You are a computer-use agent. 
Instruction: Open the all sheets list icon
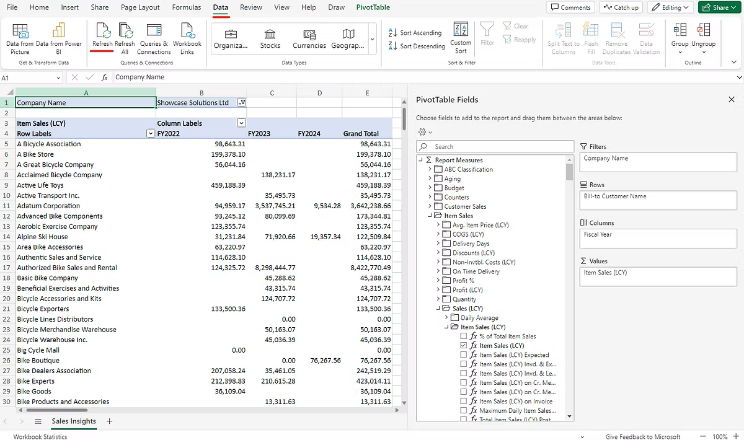38,421
